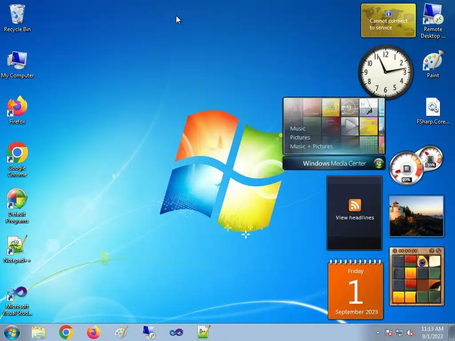The height and width of the screenshot is (341, 455).
Task: Select the Firefox desktop shortcut
Action: click(x=17, y=110)
